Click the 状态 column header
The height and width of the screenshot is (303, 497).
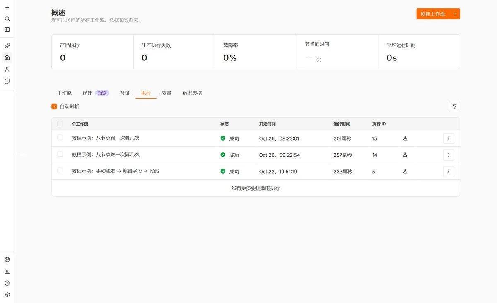tap(224, 124)
